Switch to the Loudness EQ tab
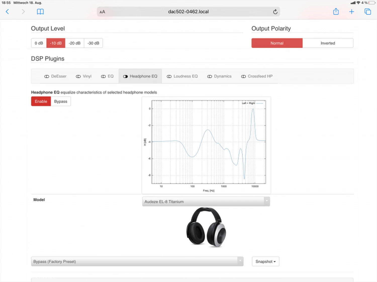Viewport: 377px width, 282px height. (x=182, y=76)
